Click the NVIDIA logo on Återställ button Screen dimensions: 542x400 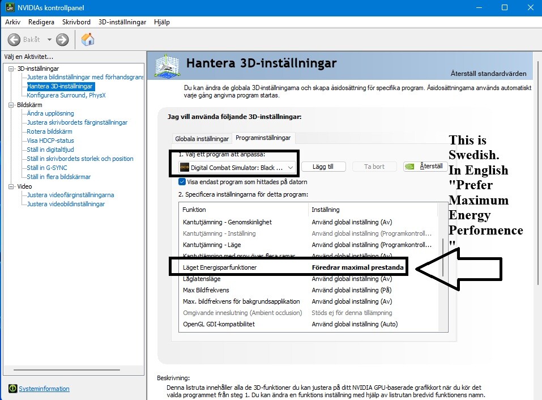409,167
